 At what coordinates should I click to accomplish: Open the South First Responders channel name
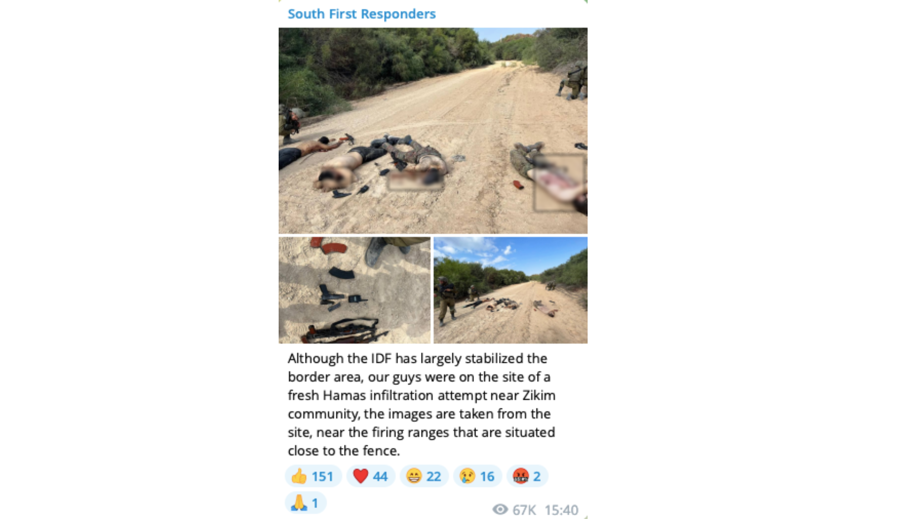(361, 14)
